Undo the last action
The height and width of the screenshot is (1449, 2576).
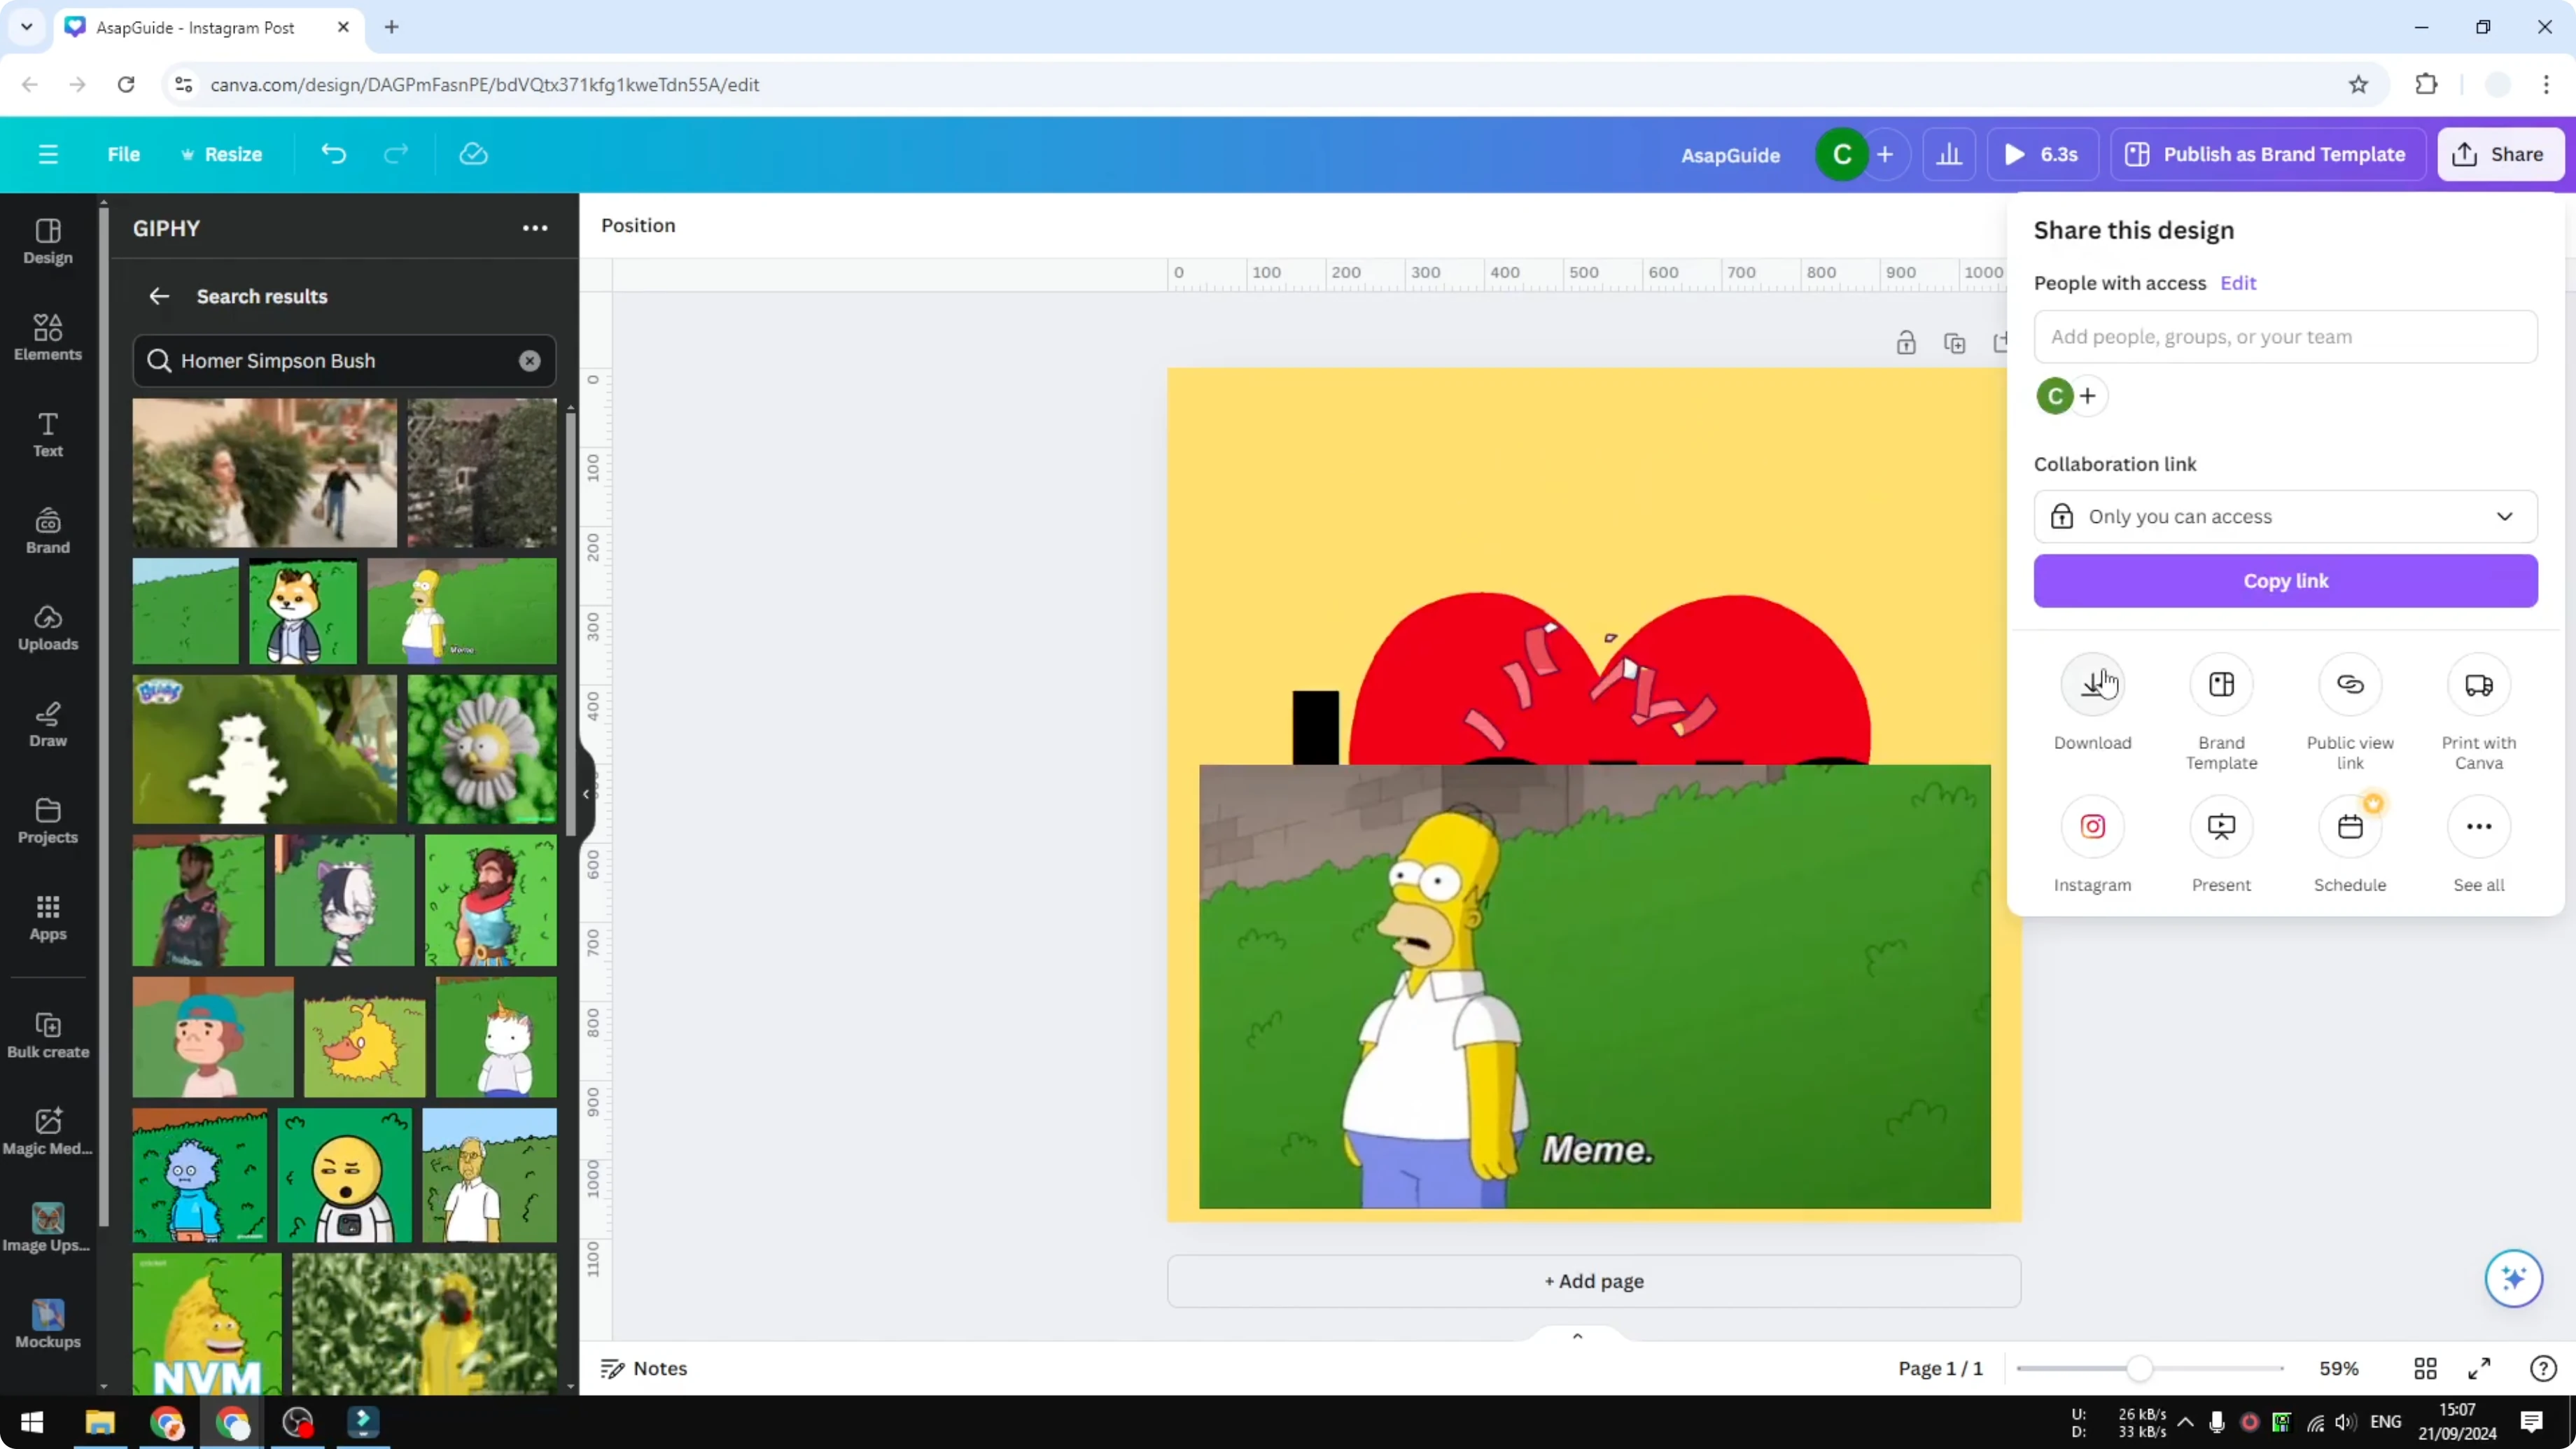[334, 154]
